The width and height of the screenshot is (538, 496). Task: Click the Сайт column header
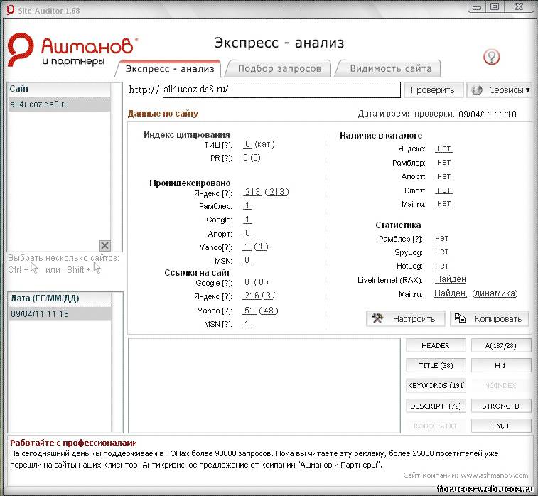tap(59, 90)
